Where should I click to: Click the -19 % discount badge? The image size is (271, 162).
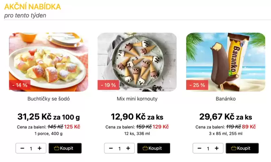pos(108,85)
